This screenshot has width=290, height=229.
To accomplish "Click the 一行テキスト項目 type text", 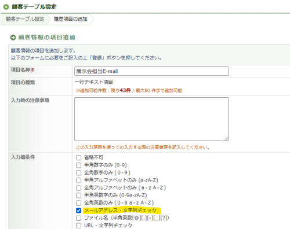I will coord(94,82).
